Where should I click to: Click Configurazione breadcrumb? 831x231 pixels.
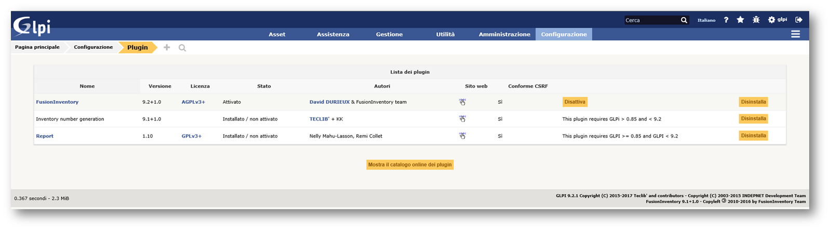click(x=93, y=47)
